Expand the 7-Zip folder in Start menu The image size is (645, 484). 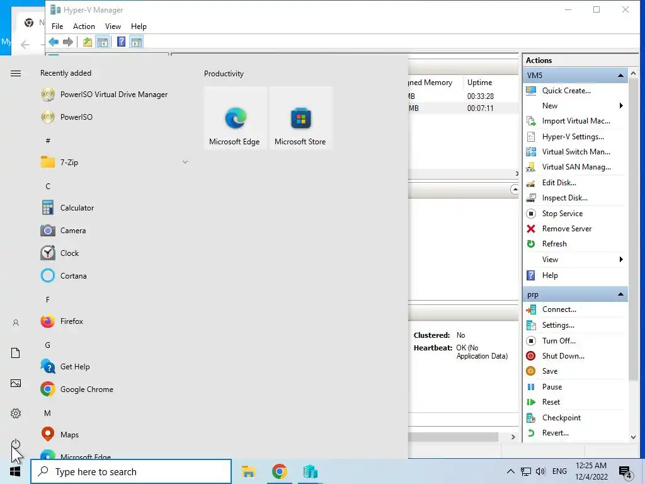(x=113, y=163)
